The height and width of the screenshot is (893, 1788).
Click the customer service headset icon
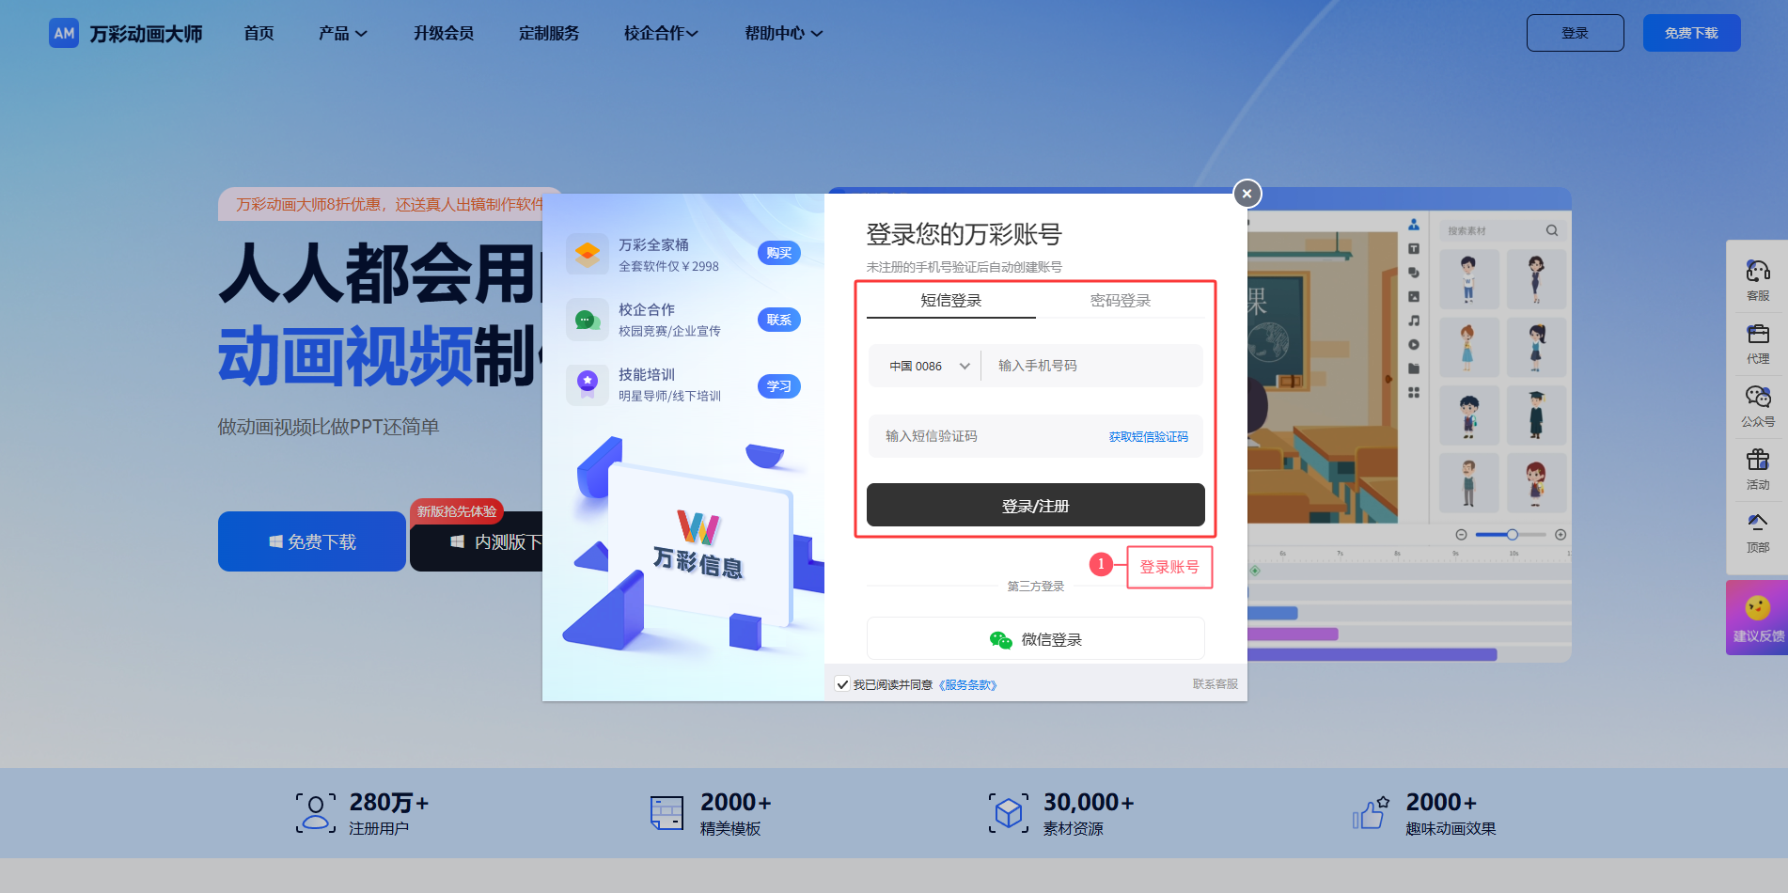[x=1757, y=273]
